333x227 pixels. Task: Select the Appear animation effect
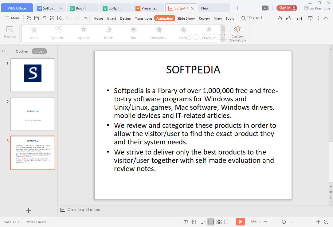point(84,33)
